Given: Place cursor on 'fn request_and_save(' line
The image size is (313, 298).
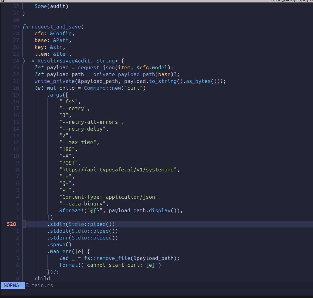Looking at the screenshot, I should (53, 27).
